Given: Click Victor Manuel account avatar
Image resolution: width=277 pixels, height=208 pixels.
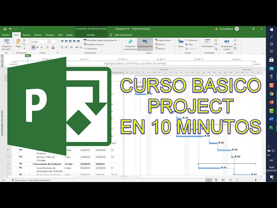Looking at the screenshot, I should (x=237, y=29).
